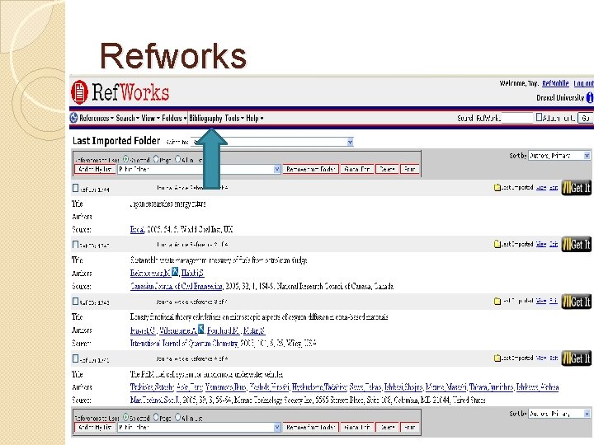Click the Go search button
594x445 pixels.
point(585,118)
